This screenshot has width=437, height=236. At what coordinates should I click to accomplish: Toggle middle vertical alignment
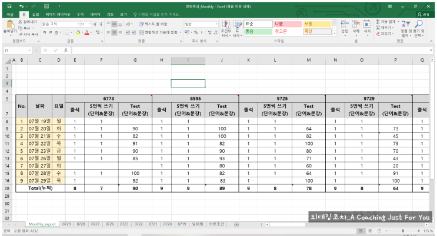pyautogui.click(x=114, y=24)
